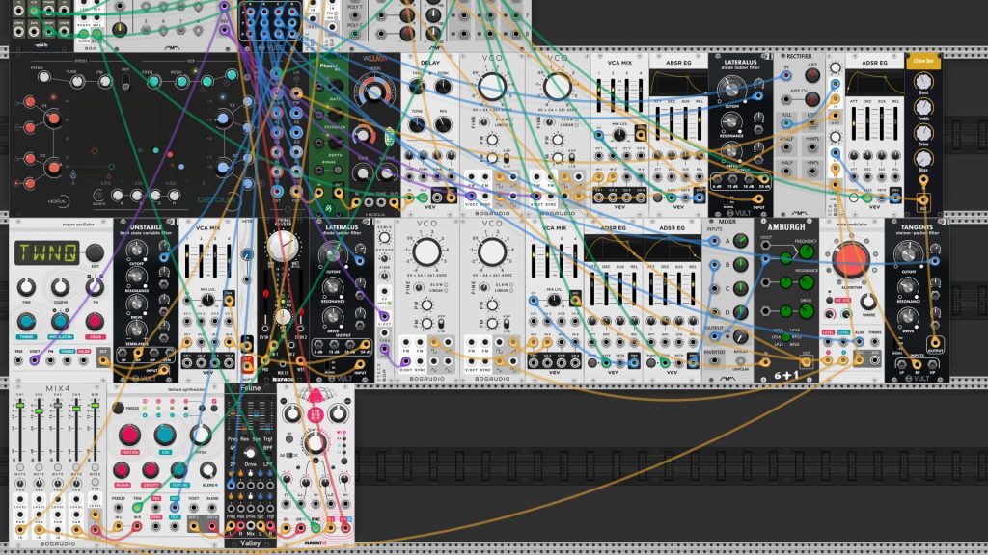Adjust input C knob on the Mixer

coord(741,289)
